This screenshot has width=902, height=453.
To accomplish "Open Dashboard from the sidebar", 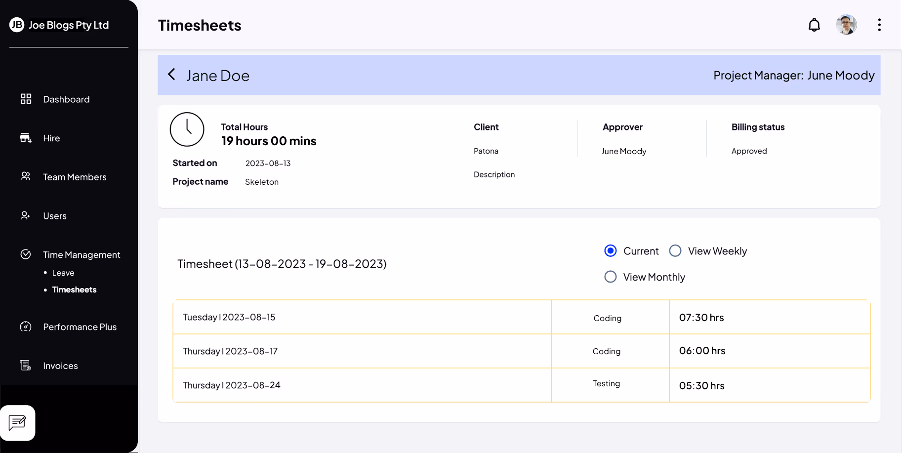I will (66, 99).
